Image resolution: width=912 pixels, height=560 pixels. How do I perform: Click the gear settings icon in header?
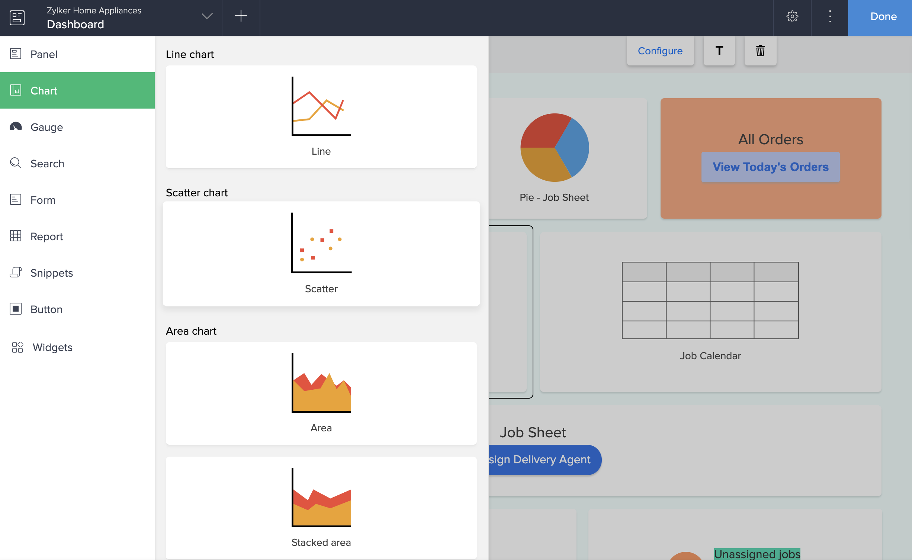pyautogui.click(x=792, y=17)
